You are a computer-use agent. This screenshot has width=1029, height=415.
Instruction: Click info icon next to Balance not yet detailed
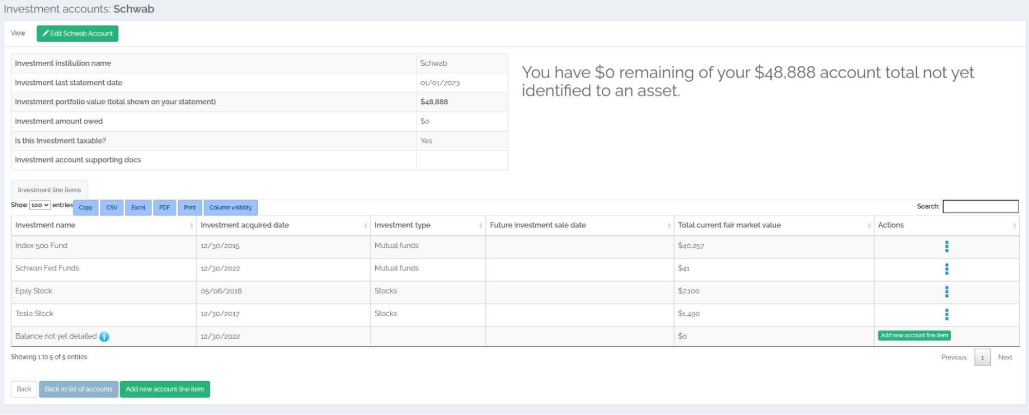(x=104, y=337)
